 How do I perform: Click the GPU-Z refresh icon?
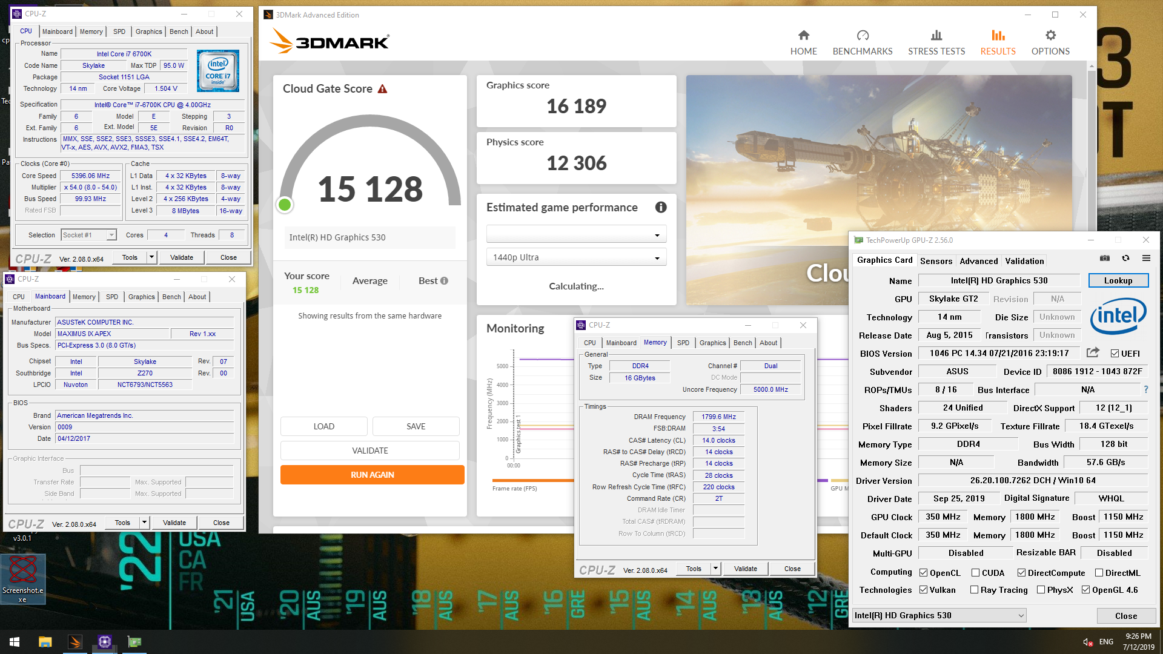coord(1125,259)
